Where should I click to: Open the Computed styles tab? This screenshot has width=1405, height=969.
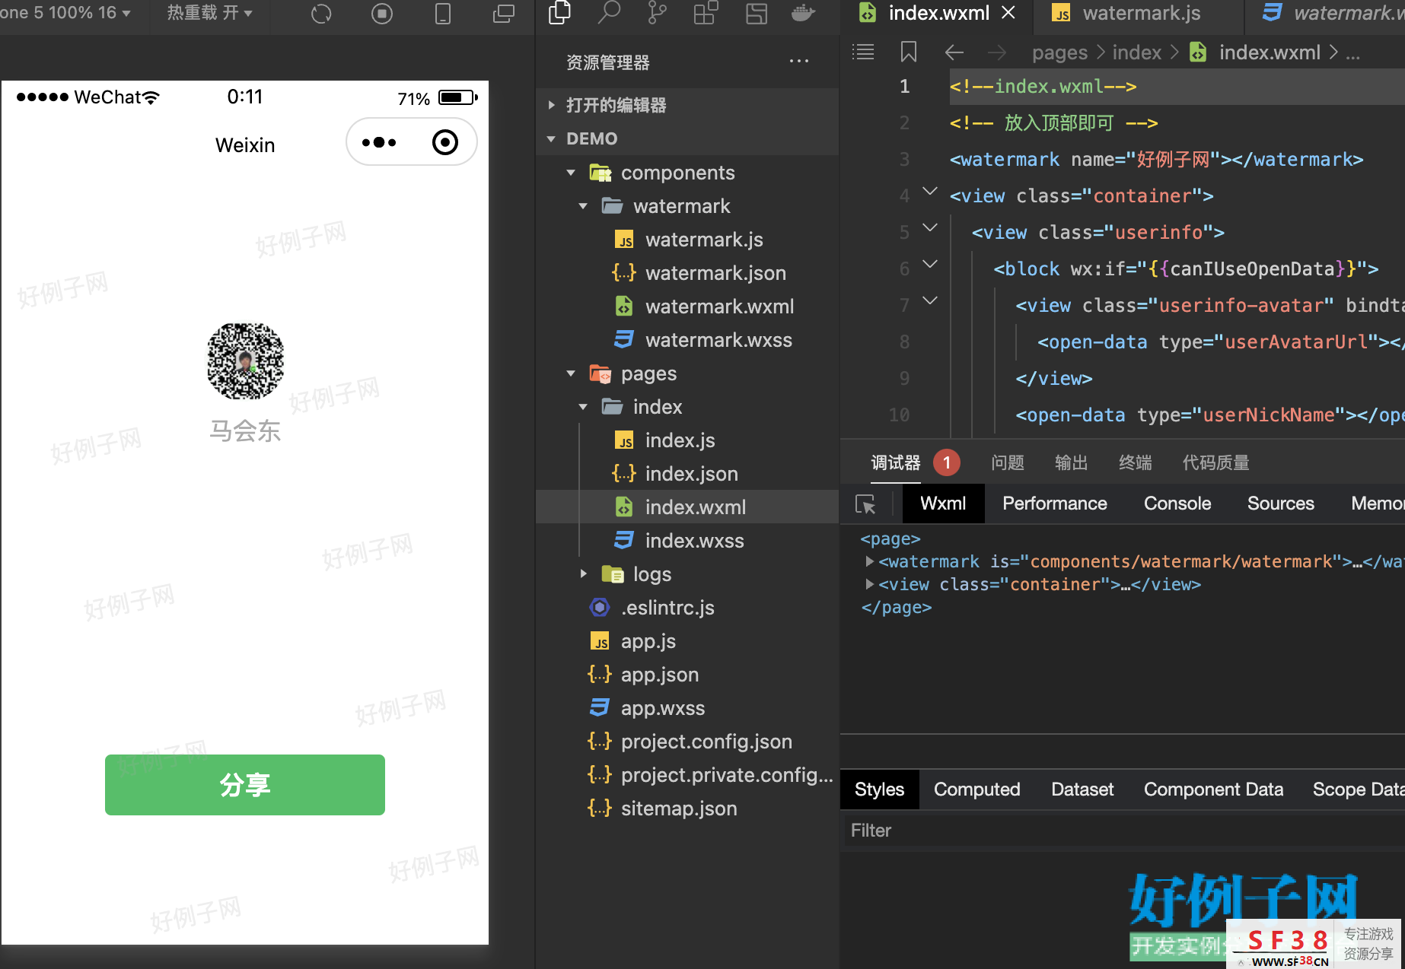point(977,789)
